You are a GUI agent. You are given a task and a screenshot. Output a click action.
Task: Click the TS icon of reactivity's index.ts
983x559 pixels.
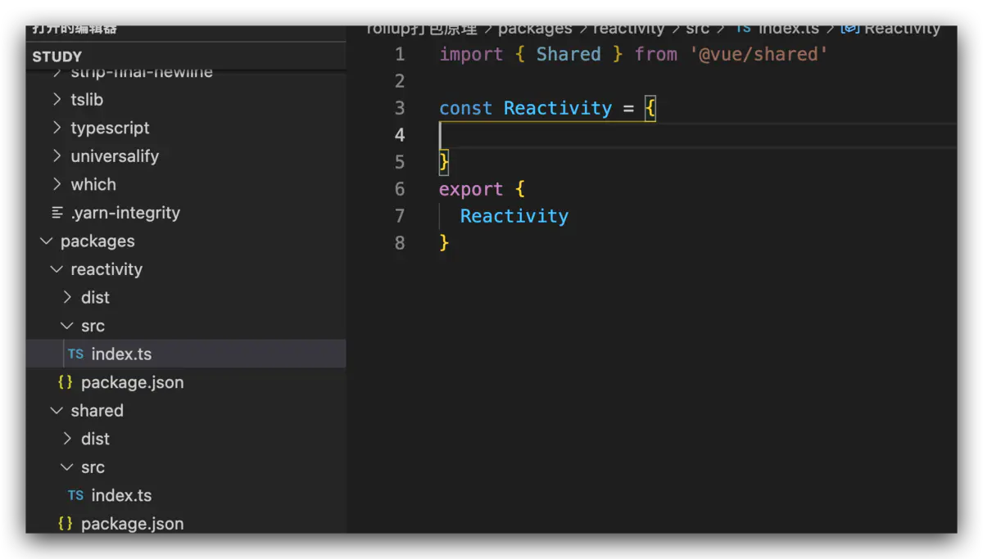coord(75,354)
